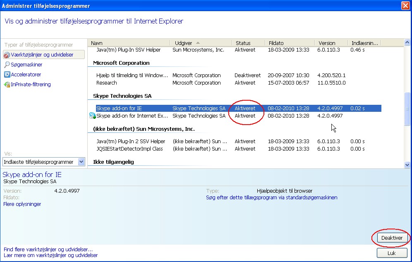The width and height of the screenshot is (412, 262).
Task: Click the add-on list scrollbar thumb
Action: coord(407,109)
